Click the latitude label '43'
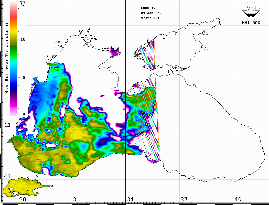The width and height of the screenshot is (269, 205). click(7, 125)
